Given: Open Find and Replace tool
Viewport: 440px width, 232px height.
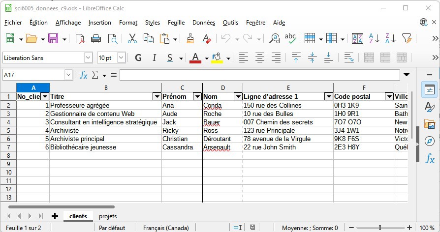Looking at the screenshot, I should pos(275,38).
